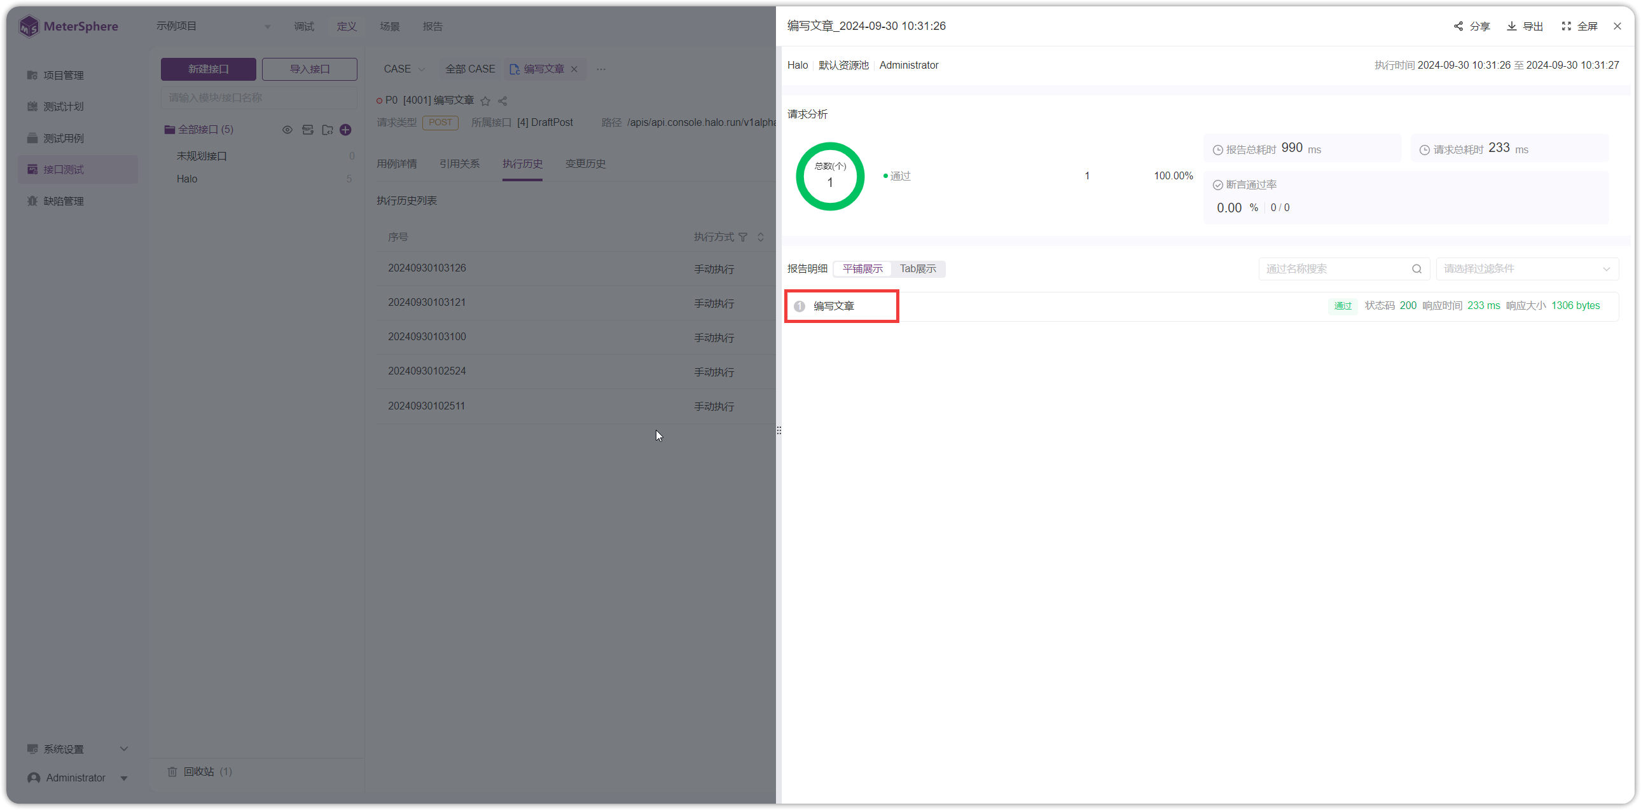The width and height of the screenshot is (1641, 810).
Task: Open the 场景 top menu
Action: [390, 26]
